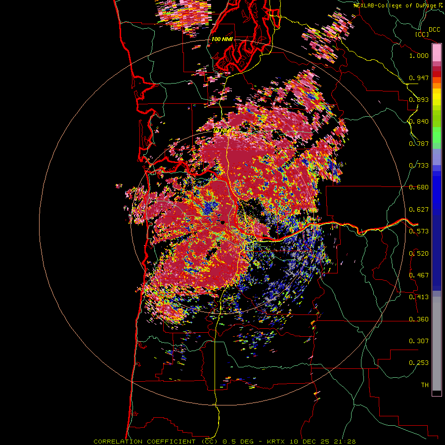Click the NEXLAB-College of DuPage credit text

point(396,5)
